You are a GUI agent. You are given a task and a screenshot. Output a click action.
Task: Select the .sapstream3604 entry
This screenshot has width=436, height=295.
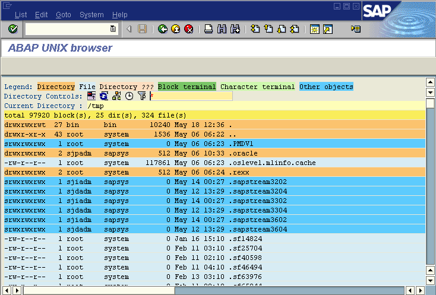pyautogui.click(x=214, y=229)
